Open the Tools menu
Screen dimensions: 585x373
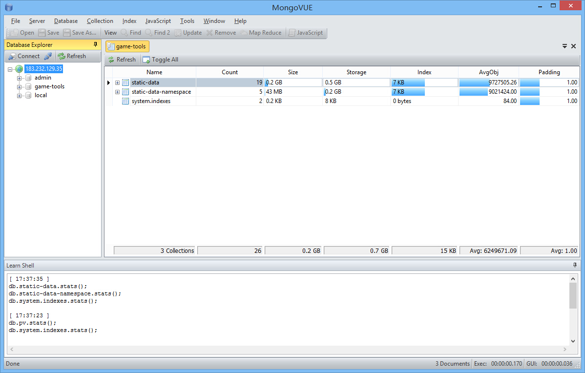(187, 21)
